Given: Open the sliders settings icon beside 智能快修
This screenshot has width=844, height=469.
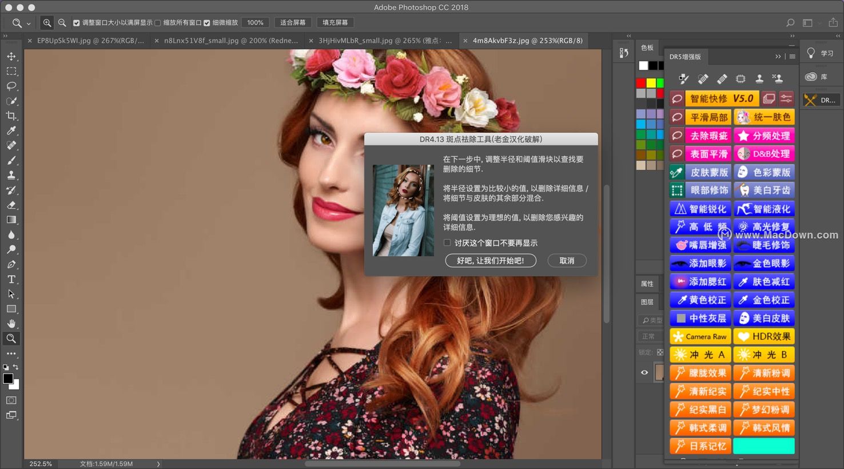Looking at the screenshot, I should pyautogui.click(x=786, y=98).
